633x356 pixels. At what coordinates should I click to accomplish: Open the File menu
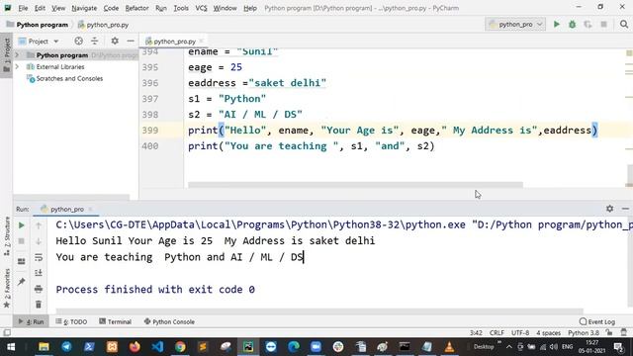(23, 8)
